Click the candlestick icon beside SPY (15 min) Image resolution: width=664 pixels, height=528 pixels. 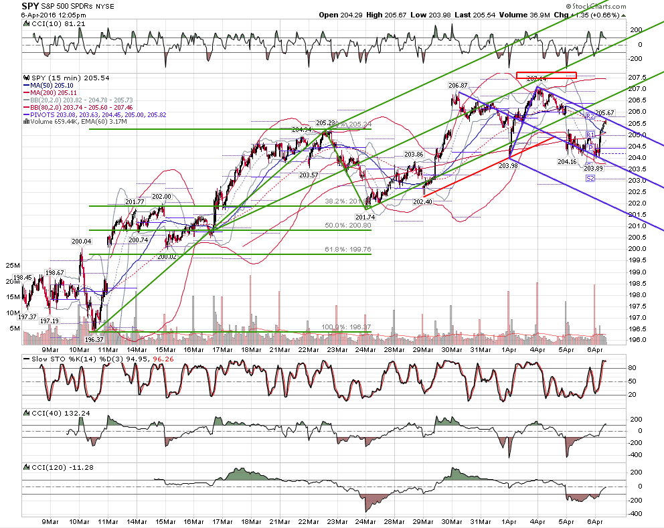click(x=27, y=78)
